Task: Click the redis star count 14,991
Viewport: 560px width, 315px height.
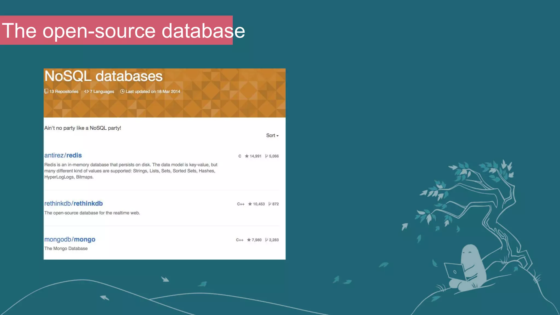Action: [x=253, y=156]
